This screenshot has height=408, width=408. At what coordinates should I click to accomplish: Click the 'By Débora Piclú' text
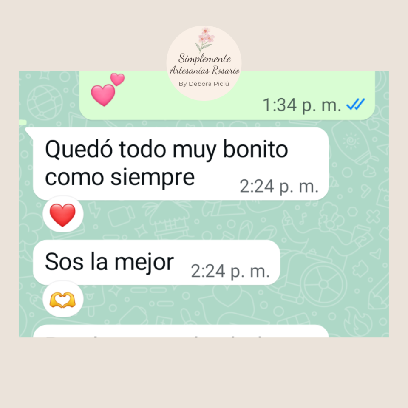click(x=204, y=84)
